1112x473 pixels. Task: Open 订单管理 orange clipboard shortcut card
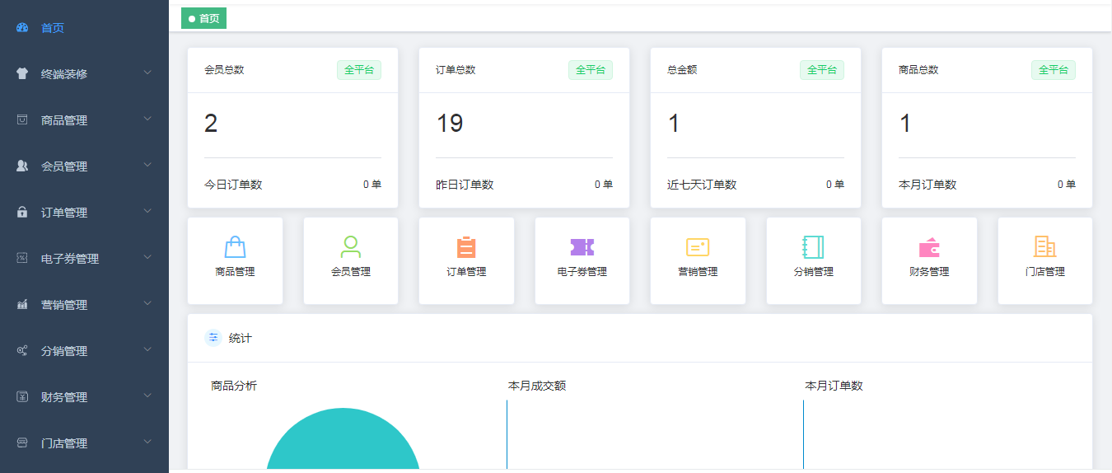(466, 260)
